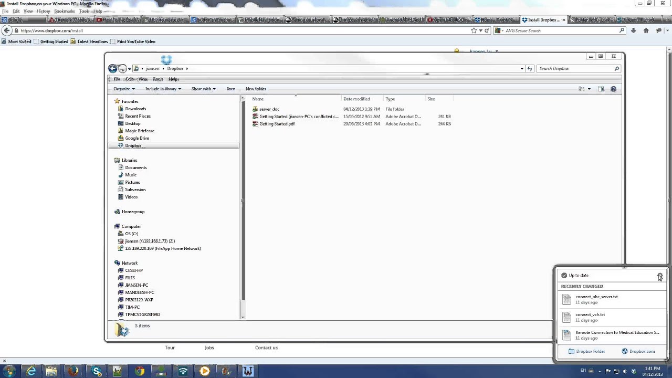The image size is (672, 378).
Task: Open the Share with dropdown
Action: click(x=203, y=89)
